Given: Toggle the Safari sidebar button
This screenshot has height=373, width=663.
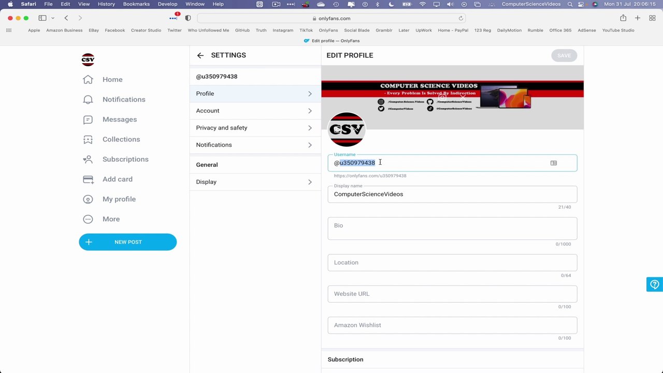Looking at the screenshot, I should [x=42, y=18].
